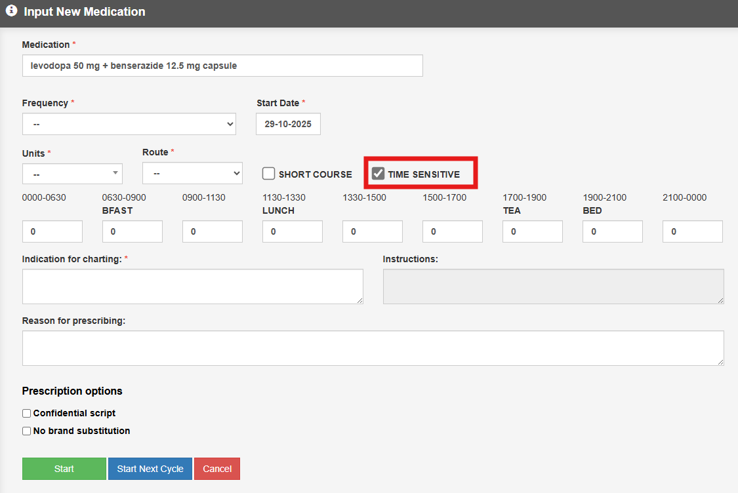Viewport: 738px width, 493px height.
Task: Cancel the new medication form
Action: pos(217,469)
